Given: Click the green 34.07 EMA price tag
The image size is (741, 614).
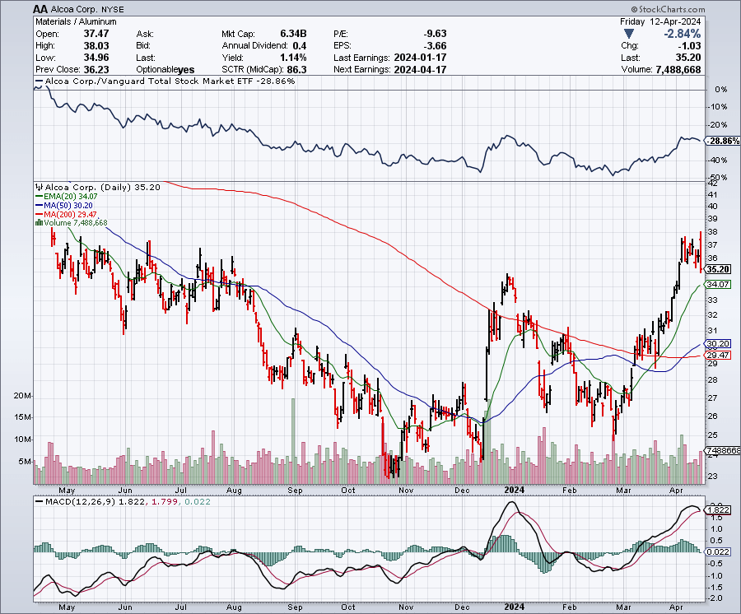Looking at the screenshot, I should click(x=719, y=284).
